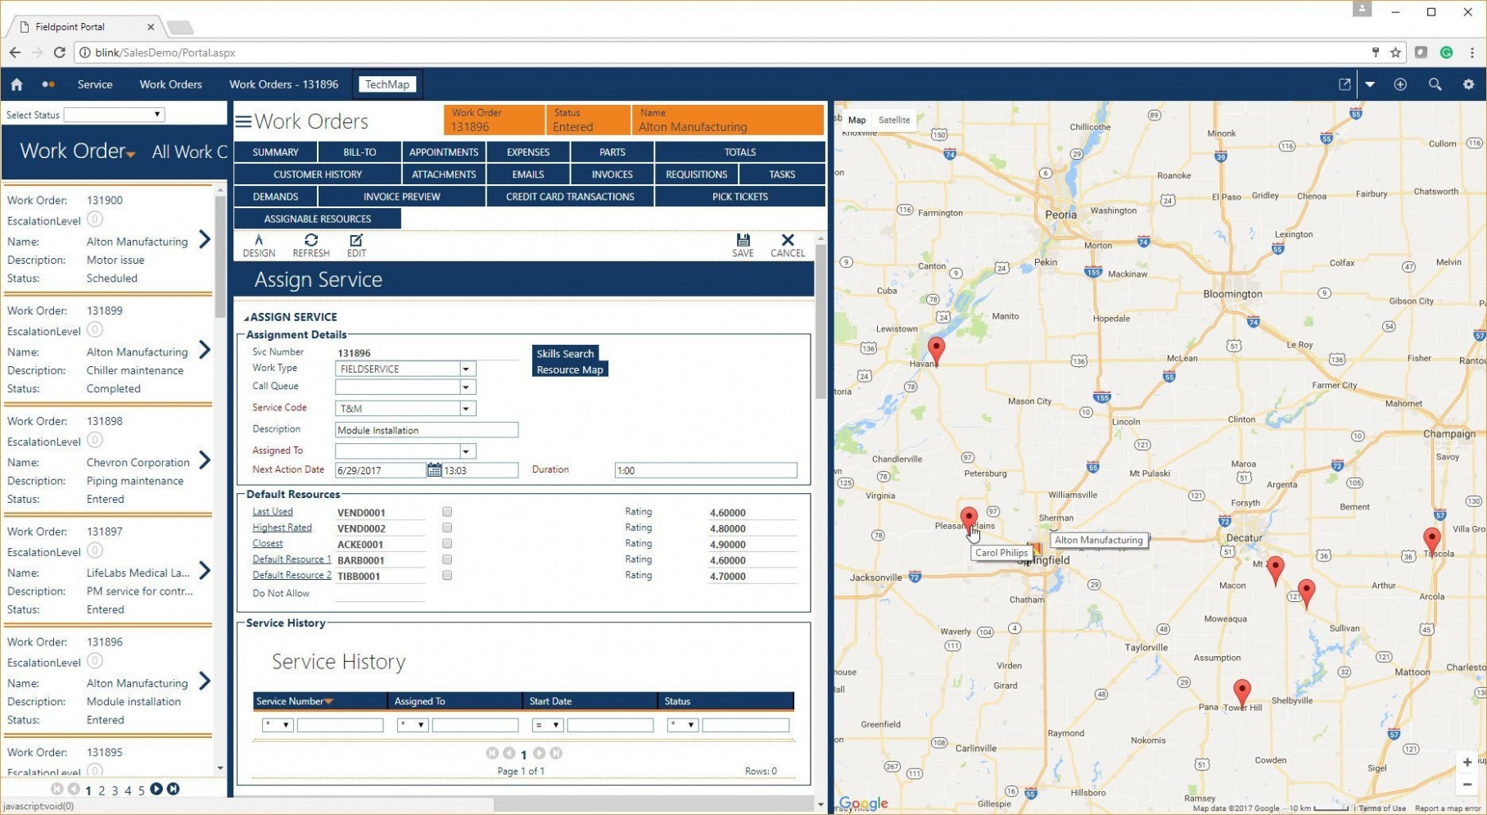This screenshot has height=815, width=1487.
Task: Open the hamburger menu beside Work Orders
Action: pyautogui.click(x=243, y=122)
